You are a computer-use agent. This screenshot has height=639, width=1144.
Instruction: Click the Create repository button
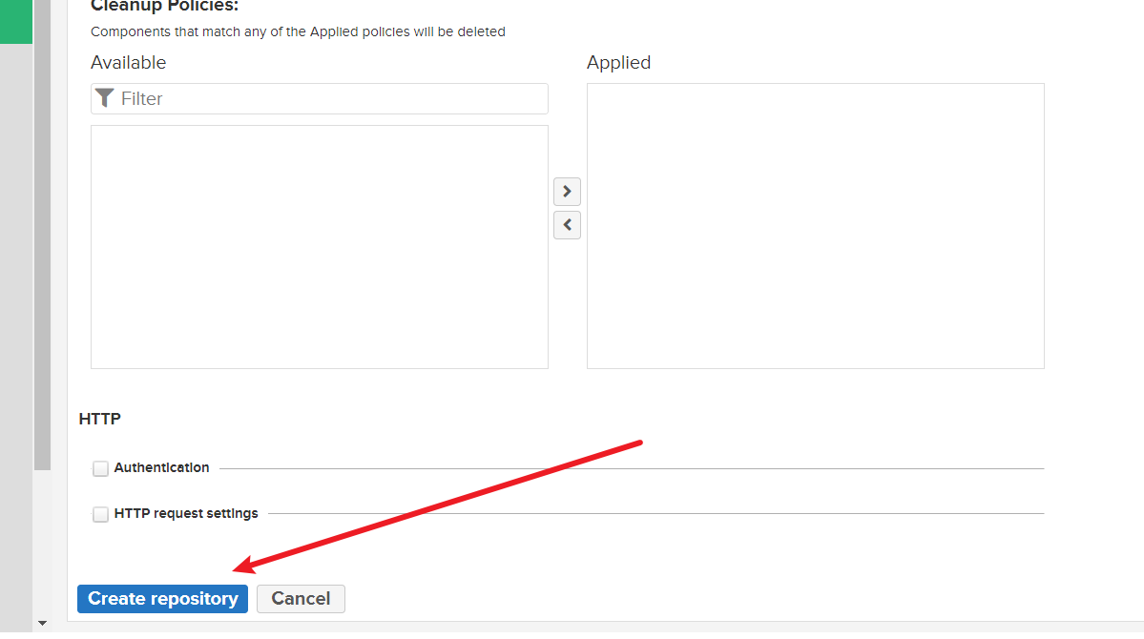coord(162,599)
